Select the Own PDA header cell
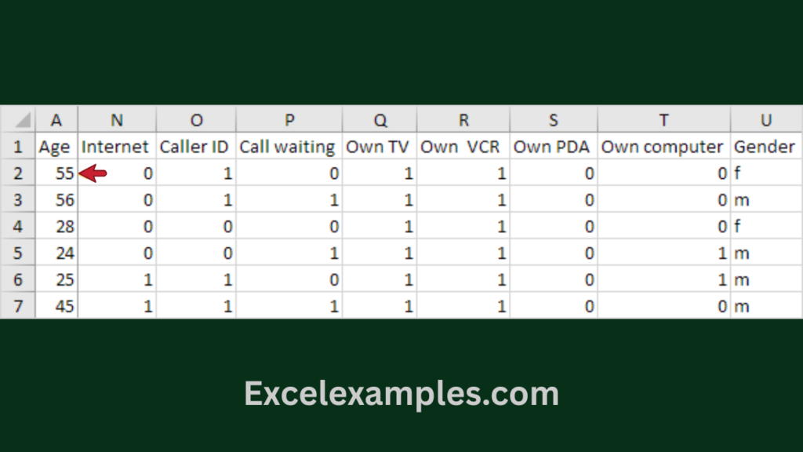803x452 pixels. pyautogui.click(x=552, y=147)
